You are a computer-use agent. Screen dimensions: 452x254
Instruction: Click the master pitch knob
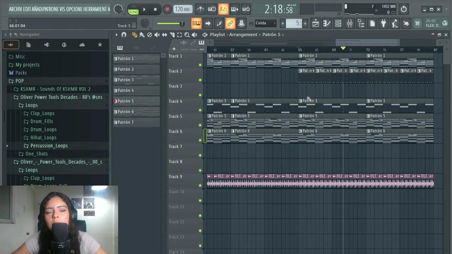click(x=145, y=23)
